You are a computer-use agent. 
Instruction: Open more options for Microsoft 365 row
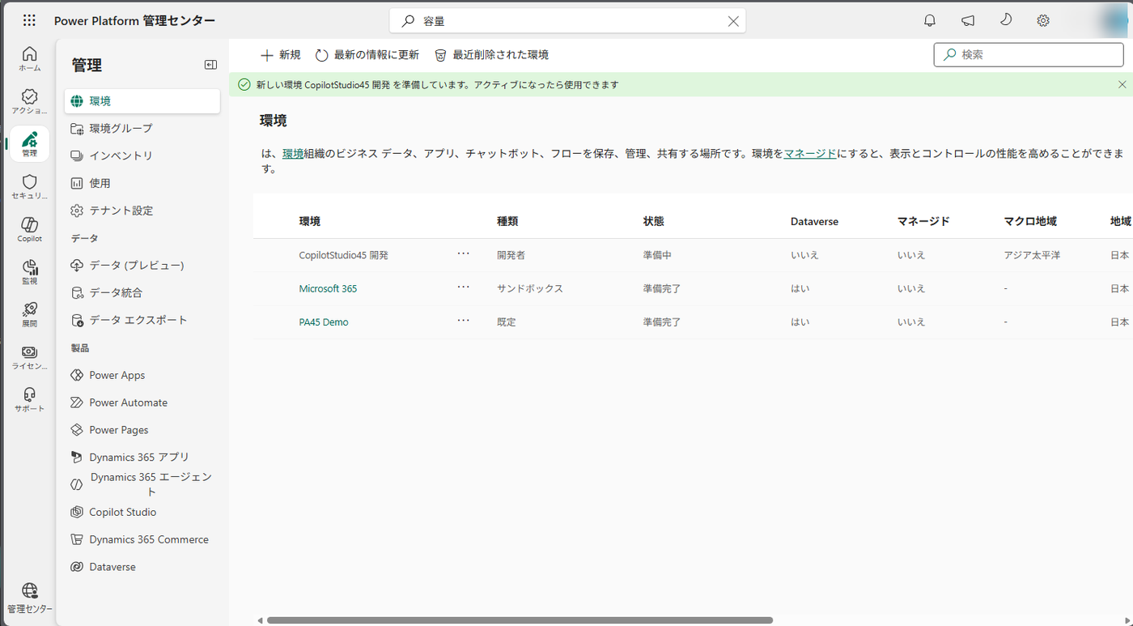[x=463, y=287]
